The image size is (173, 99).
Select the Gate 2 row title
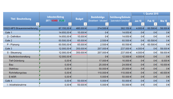click(x=8, y=41)
